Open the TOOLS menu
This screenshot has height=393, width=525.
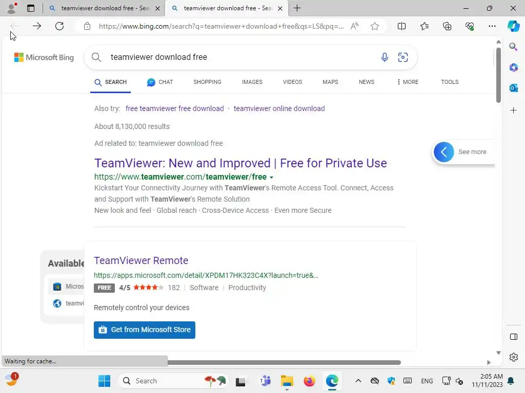coord(449,82)
